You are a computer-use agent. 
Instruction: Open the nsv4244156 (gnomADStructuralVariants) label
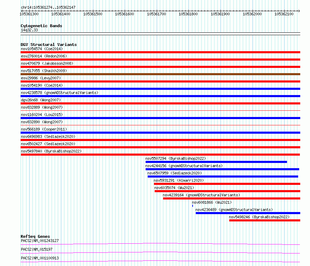tap(184, 166)
